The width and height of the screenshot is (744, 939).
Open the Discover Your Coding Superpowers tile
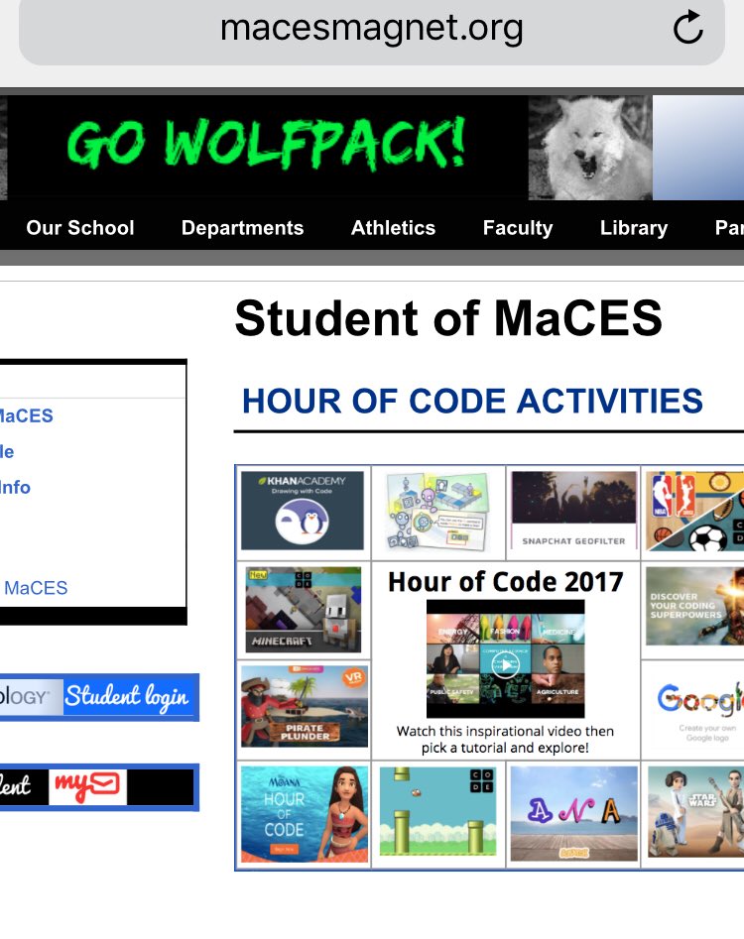pos(694,606)
